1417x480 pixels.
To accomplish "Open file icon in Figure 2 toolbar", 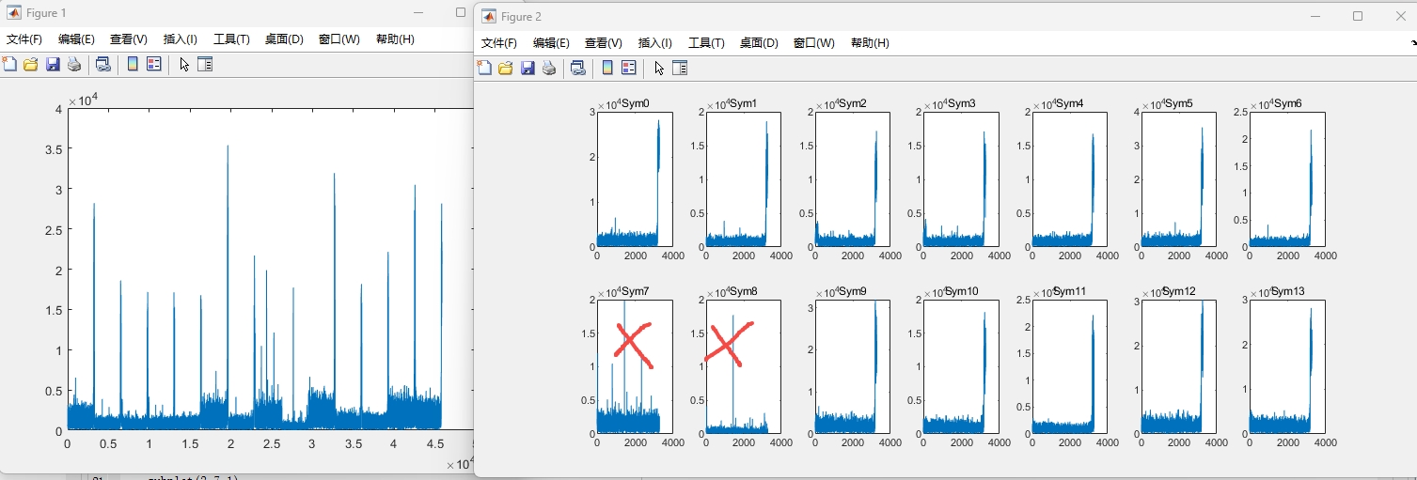I will pos(506,68).
